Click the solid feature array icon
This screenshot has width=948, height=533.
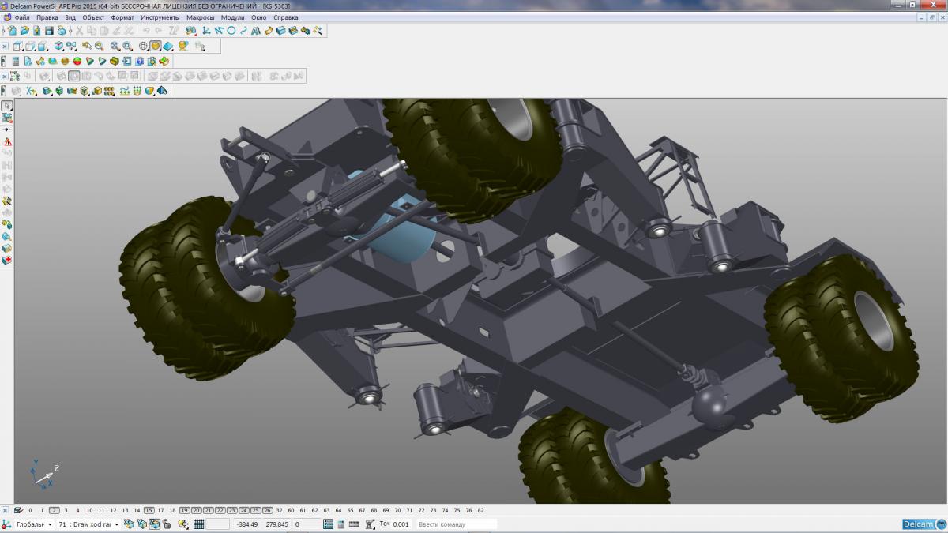[x=109, y=91]
